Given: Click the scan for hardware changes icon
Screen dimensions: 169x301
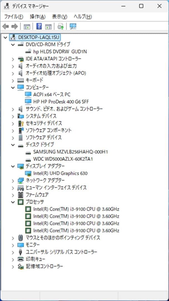Looking at the screenshot, I should click(73, 26).
